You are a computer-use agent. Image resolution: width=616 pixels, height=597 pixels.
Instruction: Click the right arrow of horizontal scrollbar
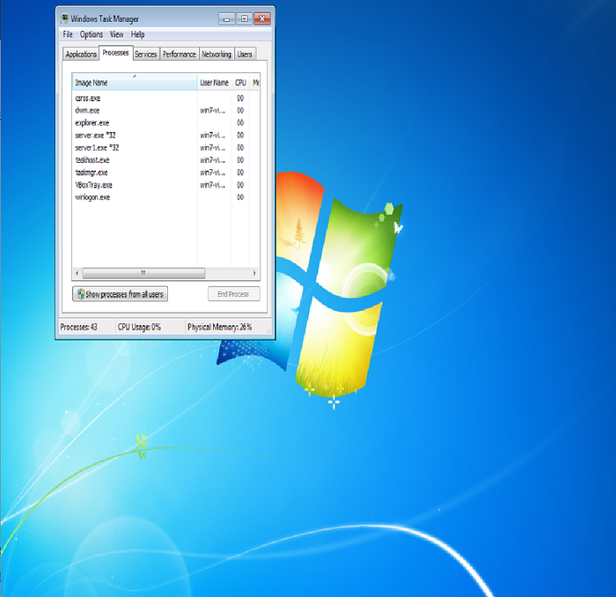click(x=254, y=273)
